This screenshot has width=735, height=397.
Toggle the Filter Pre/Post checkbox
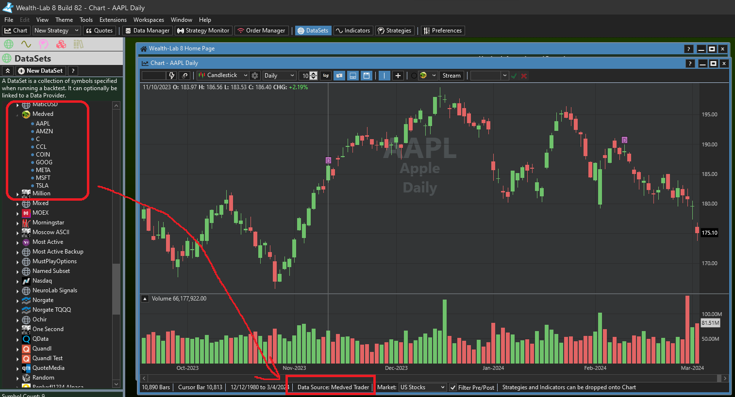453,387
